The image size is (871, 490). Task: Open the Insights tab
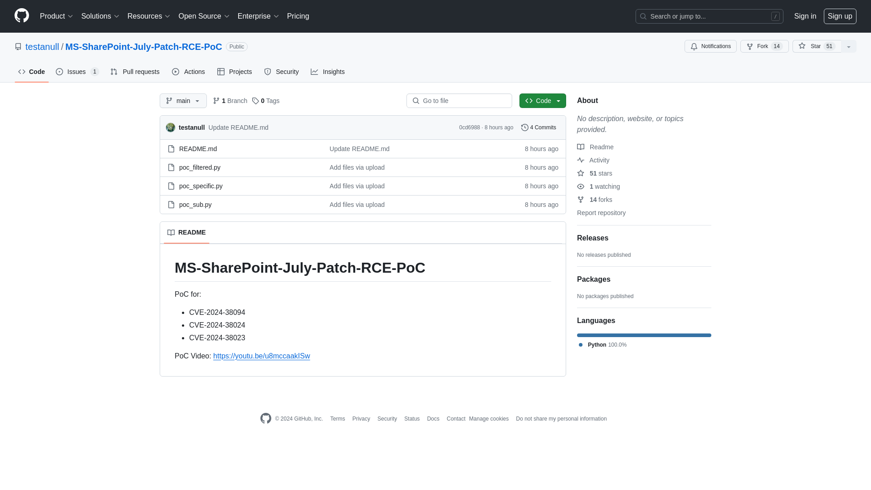click(x=328, y=72)
